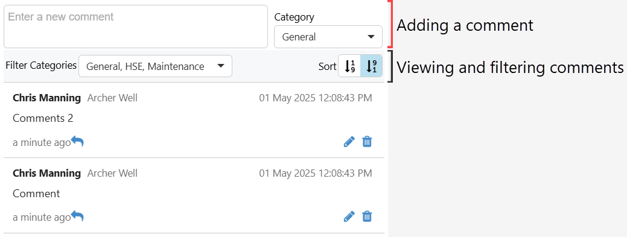
Task: Click the timestamp on the top comment
Action: click(x=316, y=98)
